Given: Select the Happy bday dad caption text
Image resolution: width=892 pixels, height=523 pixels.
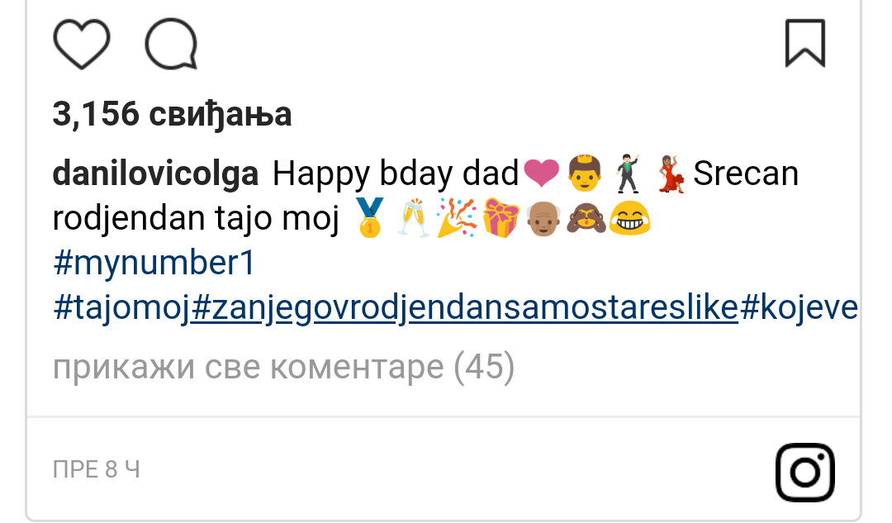Looking at the screenshot, I should [396, 173].
